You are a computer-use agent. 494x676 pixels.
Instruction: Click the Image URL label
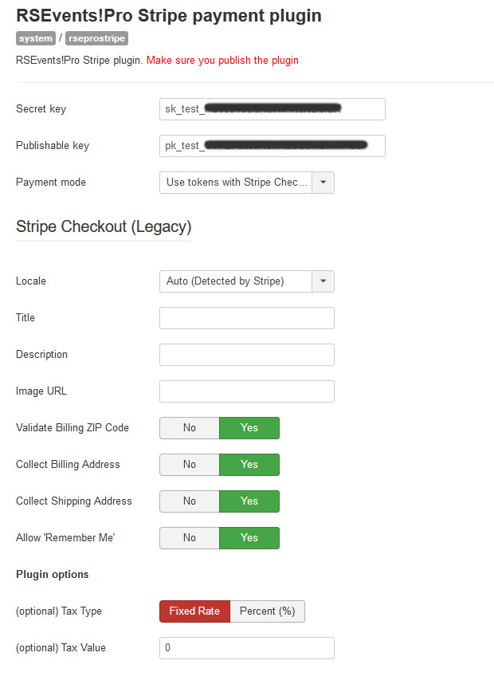(41, 391)
